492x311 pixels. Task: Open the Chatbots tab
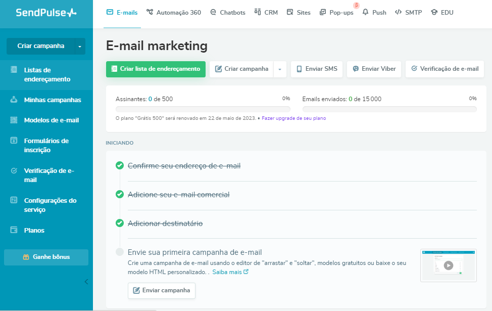pyautogui.click(x=227, y=12)
